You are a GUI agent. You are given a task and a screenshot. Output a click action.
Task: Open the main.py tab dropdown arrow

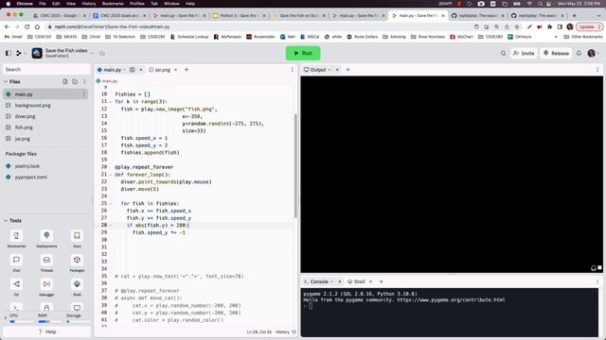(x=124, y=70)
